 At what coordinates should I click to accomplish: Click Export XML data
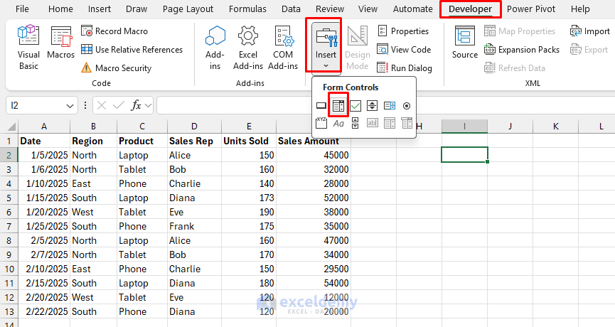pos(589,49)
